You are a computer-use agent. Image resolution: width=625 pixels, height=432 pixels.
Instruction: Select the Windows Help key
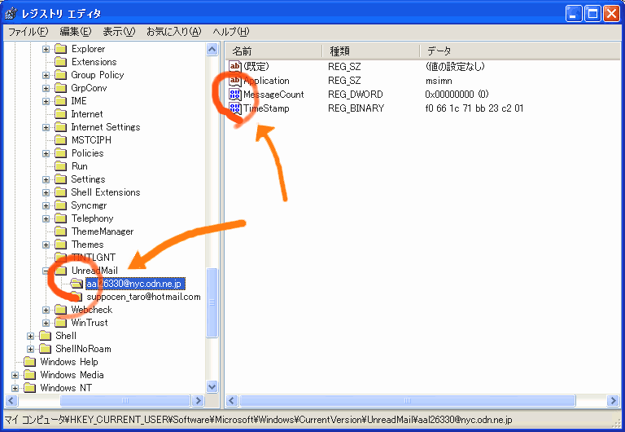(x=69, y=362)
